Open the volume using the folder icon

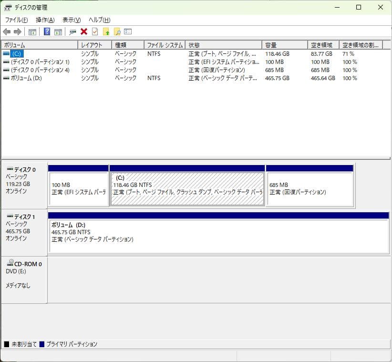click(107, 32)
